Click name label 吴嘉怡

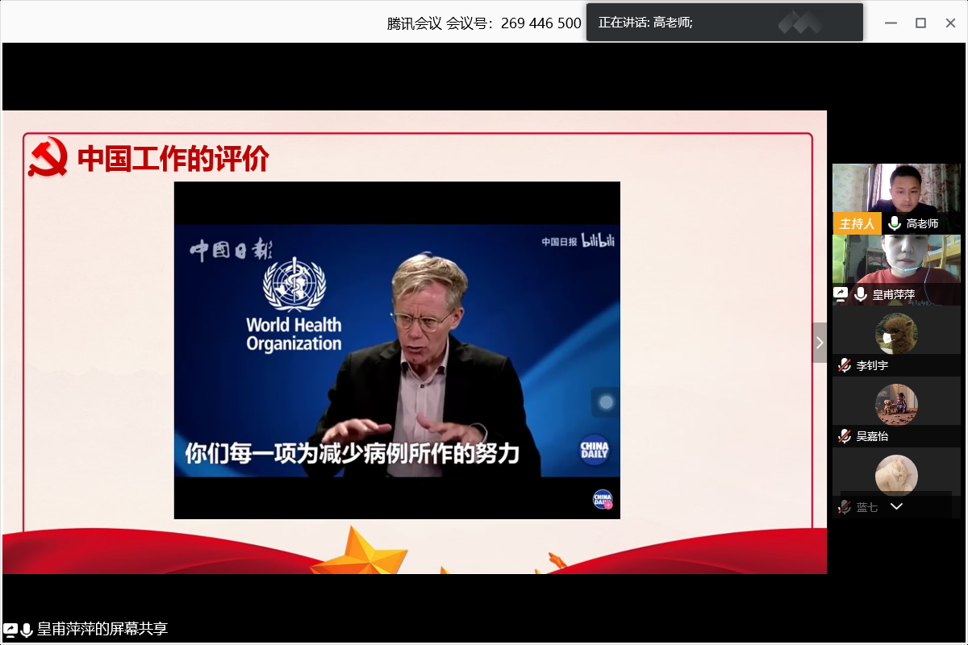pyautogui.click(x=872, y=436)
